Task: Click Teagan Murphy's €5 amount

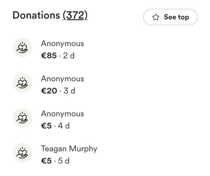Action: [x=46, y=161]
